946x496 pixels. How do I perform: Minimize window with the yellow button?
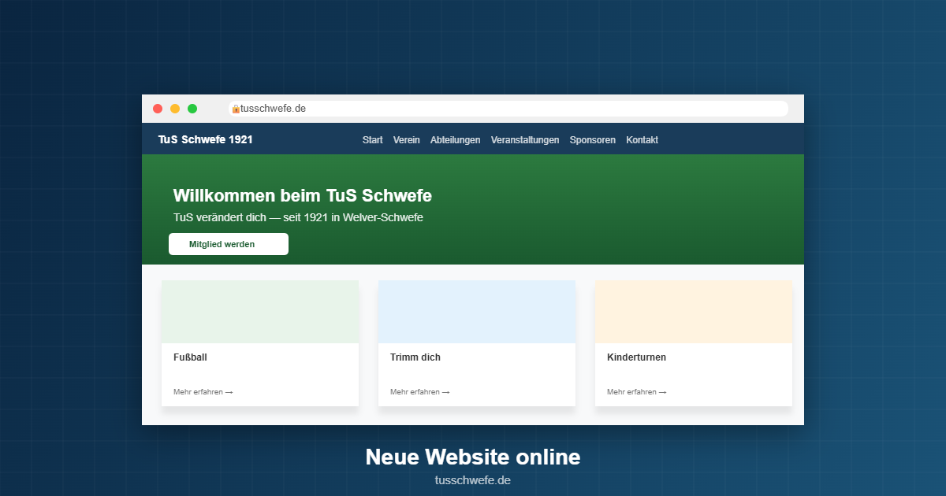pos(175,109)
